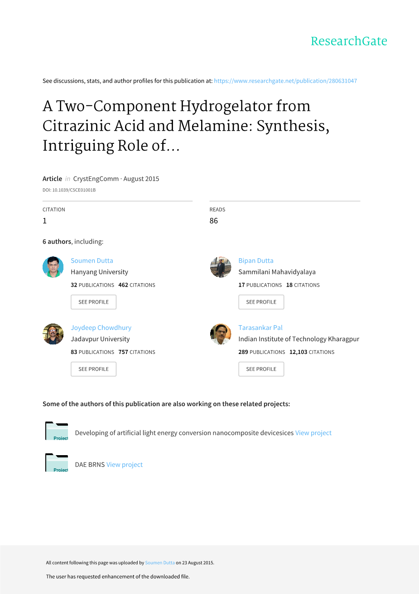
Task: Click project icon beside DAE BRNS
Action: pos(57,463)
